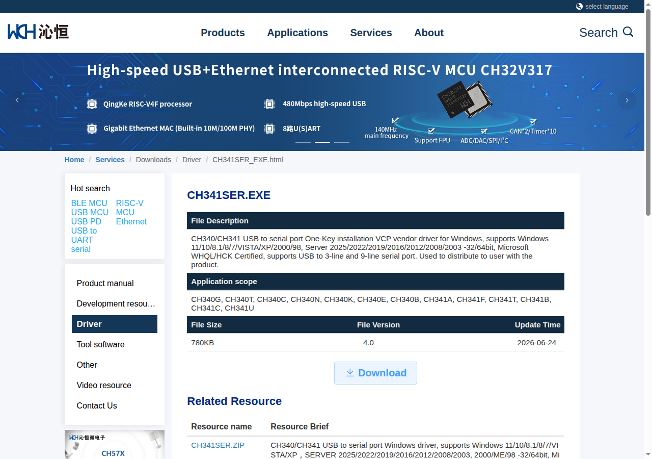This screenshot has height=459, width=652.
Task: Open Product manual sidebar item
Action: tap(115, 284)
